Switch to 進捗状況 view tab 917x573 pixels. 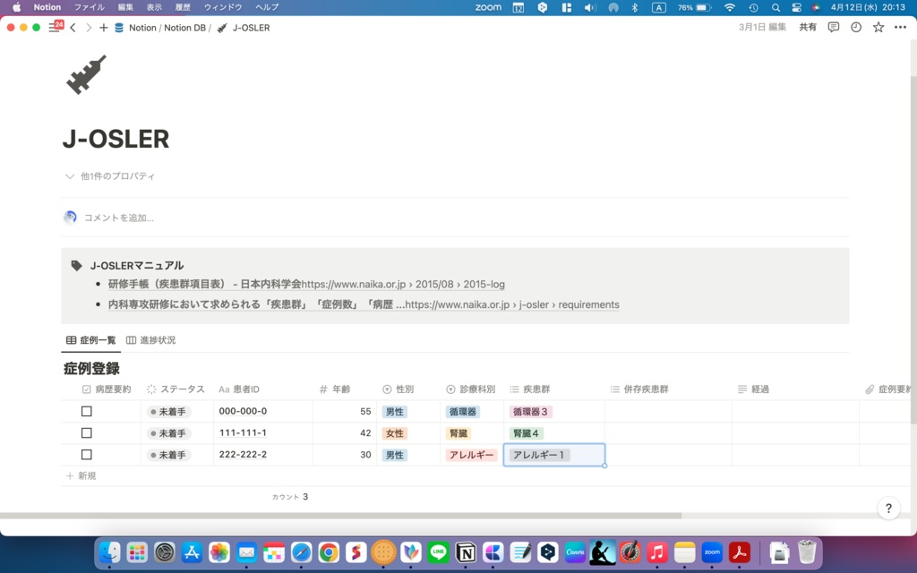[150, 340]
